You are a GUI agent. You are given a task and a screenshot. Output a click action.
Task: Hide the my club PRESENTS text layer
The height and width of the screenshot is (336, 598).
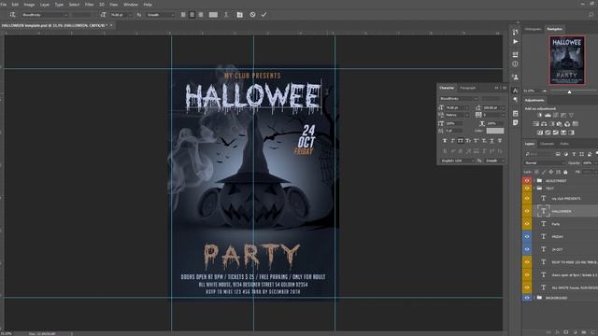pyautogui.click(x=527, y=199)
